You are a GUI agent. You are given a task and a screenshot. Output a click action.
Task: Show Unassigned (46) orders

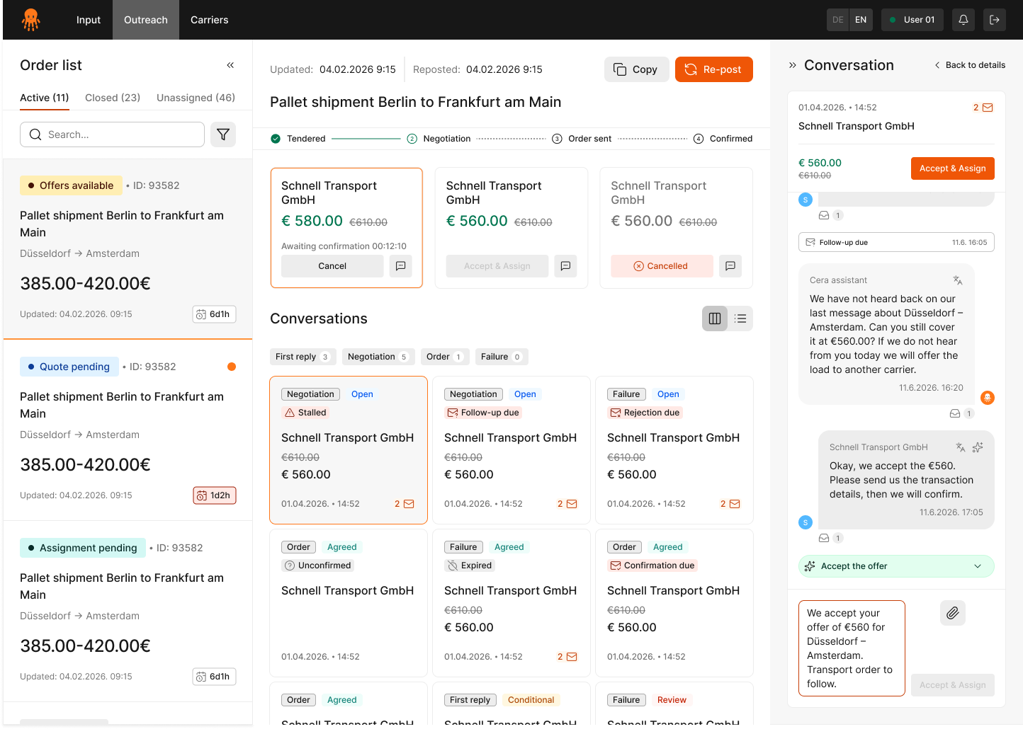click(x=196, y=98)
